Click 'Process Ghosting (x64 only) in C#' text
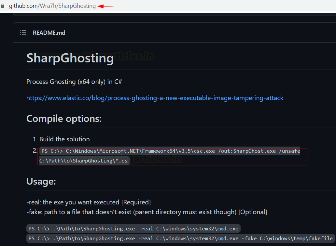Screen dimensions: 336x246 coord(74,82)
